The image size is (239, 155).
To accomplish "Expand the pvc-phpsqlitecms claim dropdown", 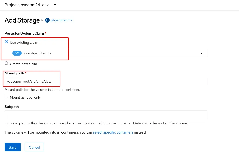I will pyautogui.click(x=108, y=53).
